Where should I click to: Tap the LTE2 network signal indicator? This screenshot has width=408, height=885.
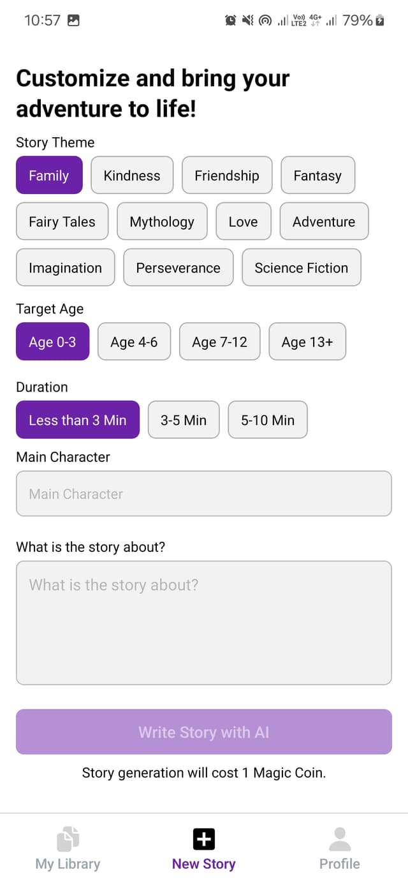point(298,20)
